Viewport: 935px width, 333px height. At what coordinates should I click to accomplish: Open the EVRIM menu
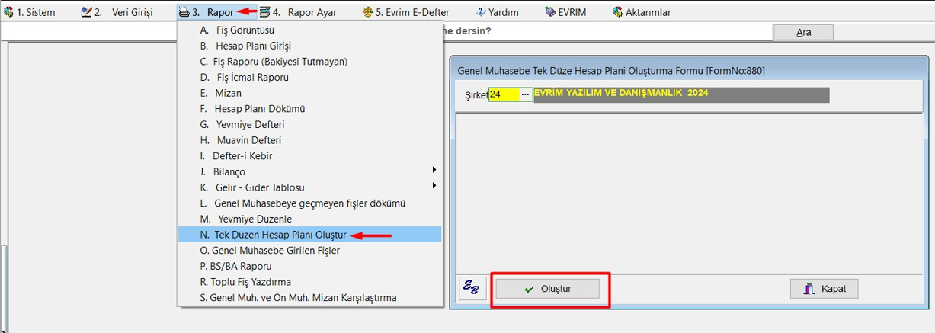[x=566, y=12]
